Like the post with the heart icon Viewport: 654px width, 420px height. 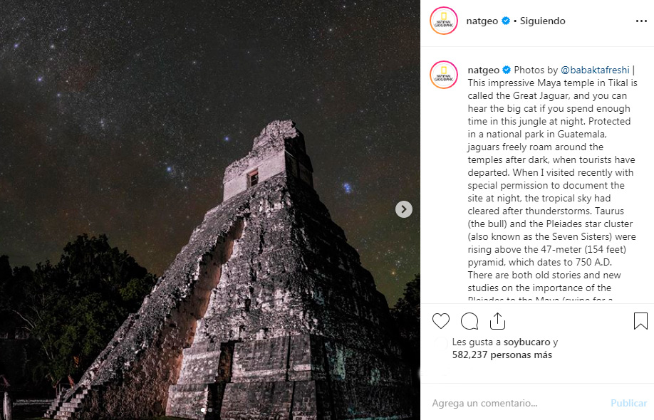tap(440, 321)
